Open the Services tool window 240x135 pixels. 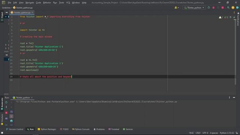click(x=128, y=129)
